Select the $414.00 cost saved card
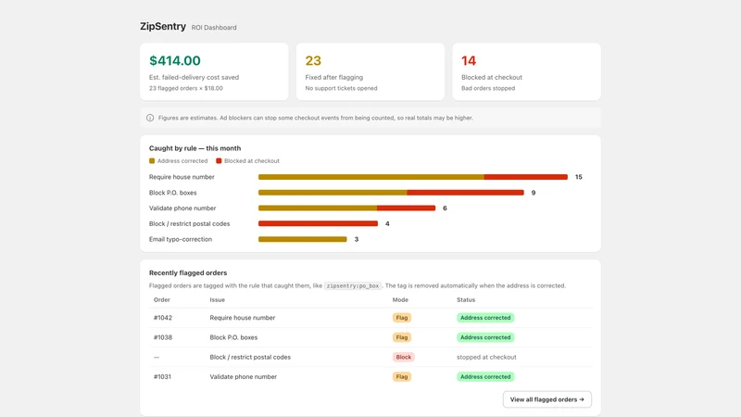 click(214, 71)
